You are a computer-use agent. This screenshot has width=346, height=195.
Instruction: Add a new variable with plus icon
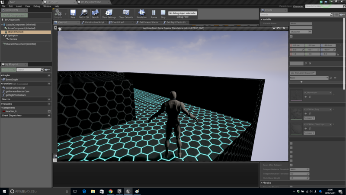(49, 104)
